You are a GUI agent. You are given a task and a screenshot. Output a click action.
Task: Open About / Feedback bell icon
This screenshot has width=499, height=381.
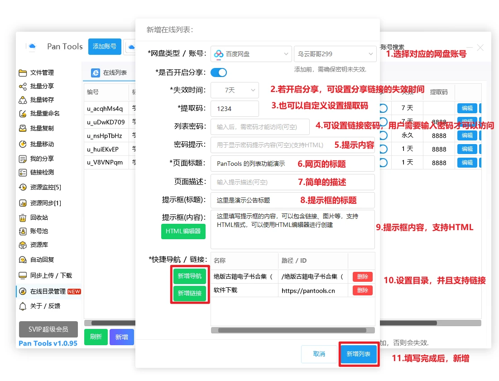coord(23,306)
